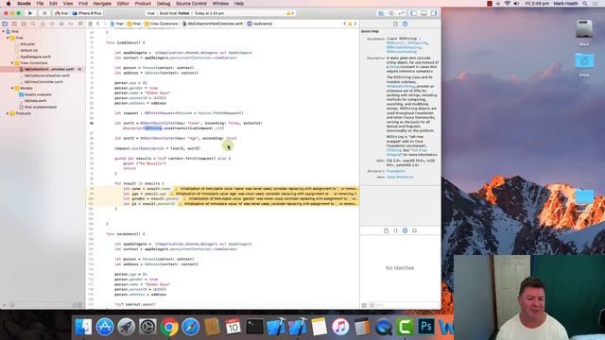
Task: Choose the iPhone 8 Plus destination
Action: (x=88, y=13)
